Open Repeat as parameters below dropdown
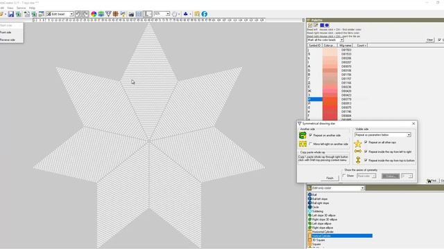Image resolution: width=444 pixels, height=249 pixels. coord(409,135)
